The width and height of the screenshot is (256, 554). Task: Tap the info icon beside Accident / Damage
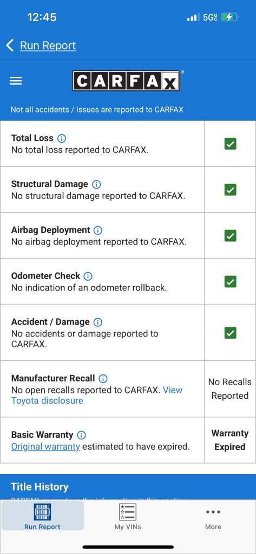[x=97, y=322]
